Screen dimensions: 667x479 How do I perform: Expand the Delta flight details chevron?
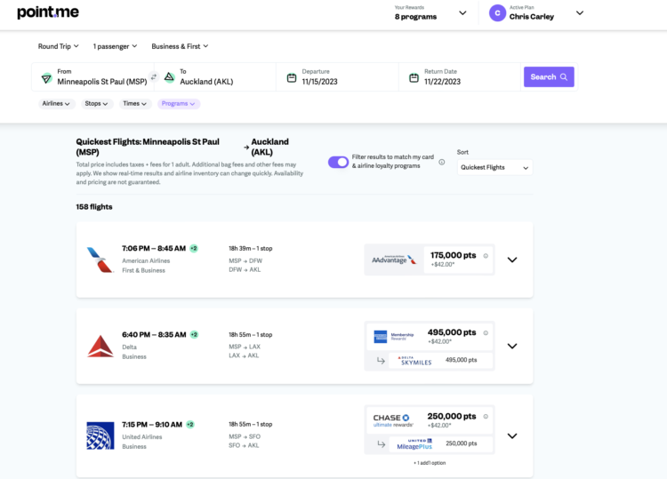pyautogui.click(x=512, y=346)
